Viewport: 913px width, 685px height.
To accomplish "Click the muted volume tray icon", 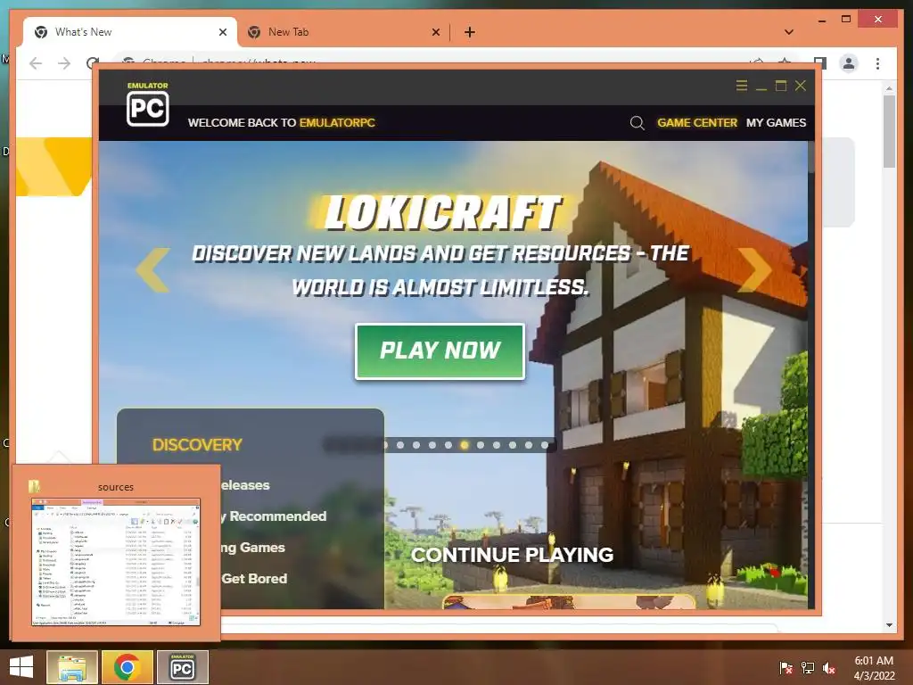I will point(829,668).
